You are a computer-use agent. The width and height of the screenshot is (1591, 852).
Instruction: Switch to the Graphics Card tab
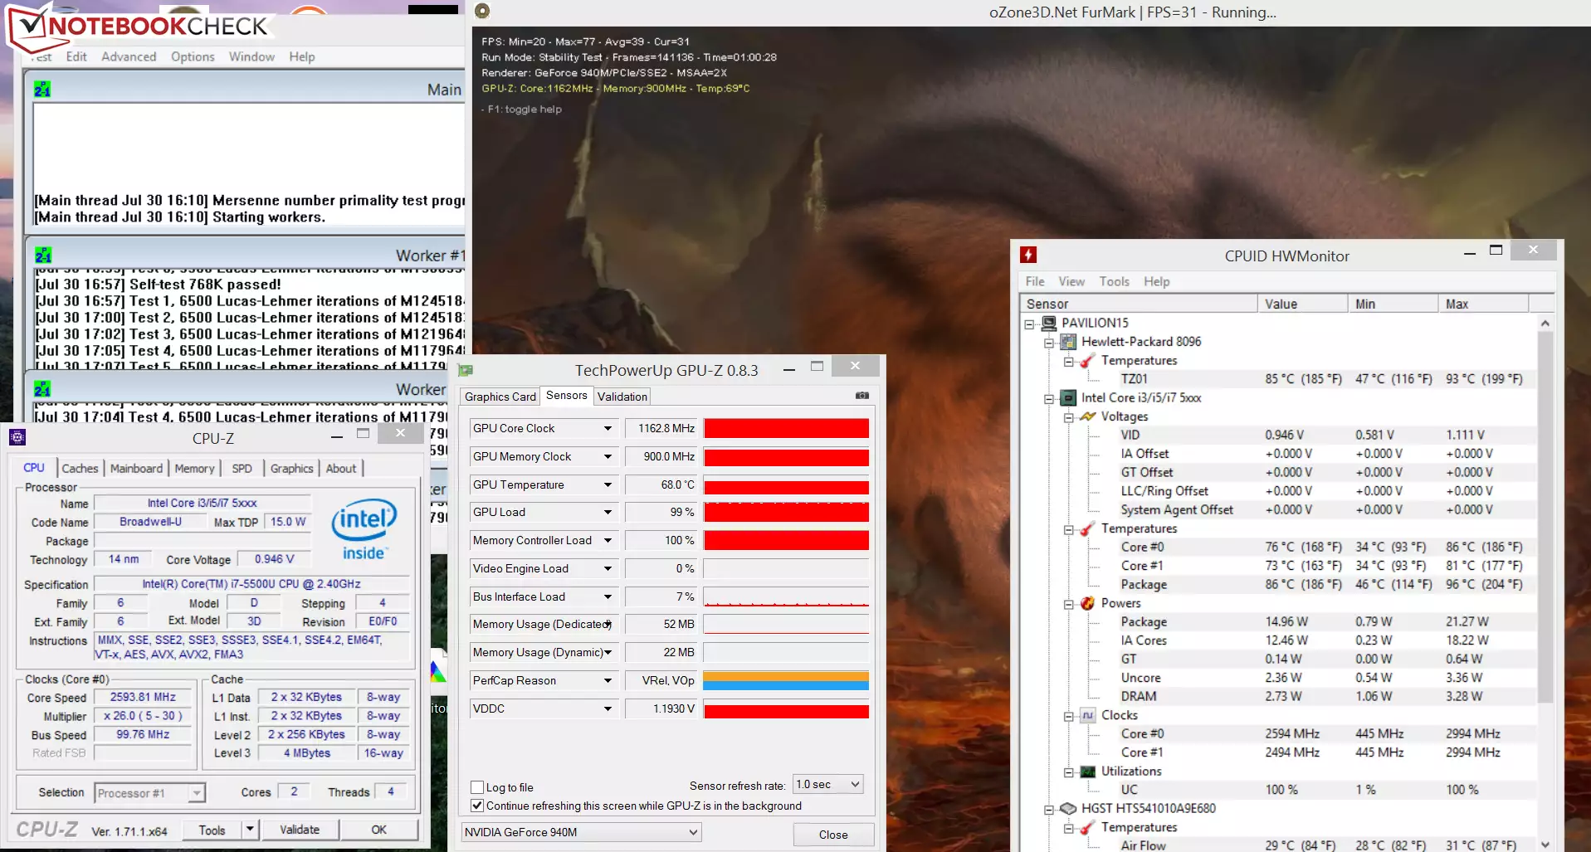[x=500, y=397]
